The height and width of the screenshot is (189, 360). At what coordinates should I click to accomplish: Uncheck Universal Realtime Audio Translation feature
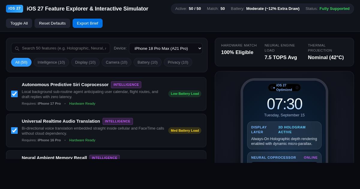pyautogui.click(x=14, y=130)
